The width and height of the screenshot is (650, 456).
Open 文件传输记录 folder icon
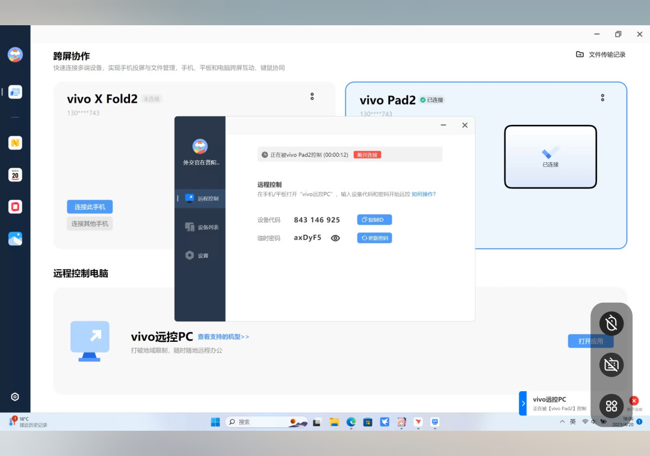(x=580, y=54)
